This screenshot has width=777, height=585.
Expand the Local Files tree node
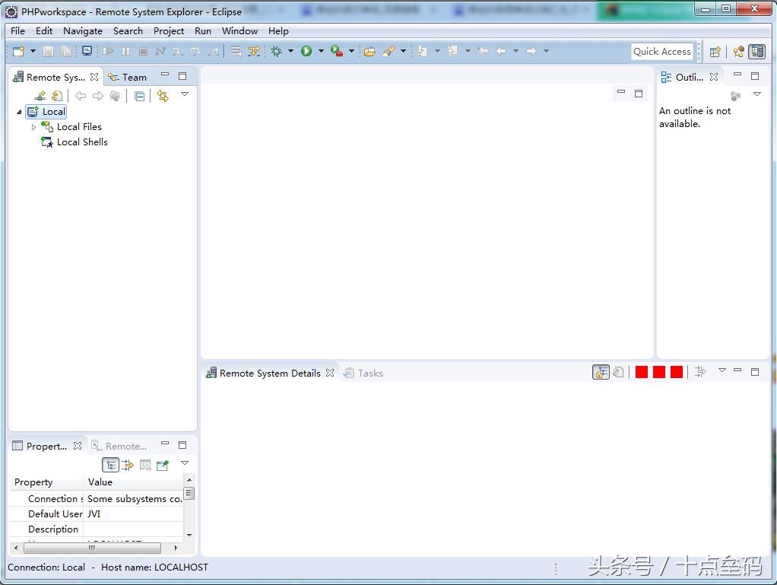click(x=33, y=127)
